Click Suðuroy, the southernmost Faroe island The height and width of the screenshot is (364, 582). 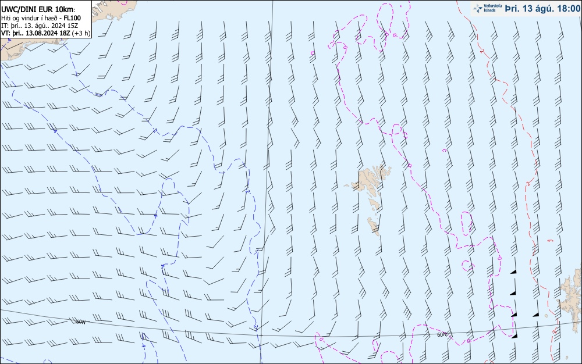click(x=374, y=226)
